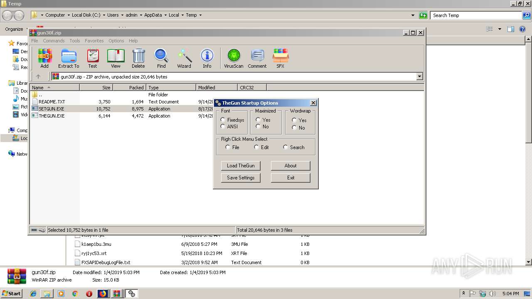Expand the archive path dropdown
Viewport: 532px width, 299px height.
(x=419, y=76)
